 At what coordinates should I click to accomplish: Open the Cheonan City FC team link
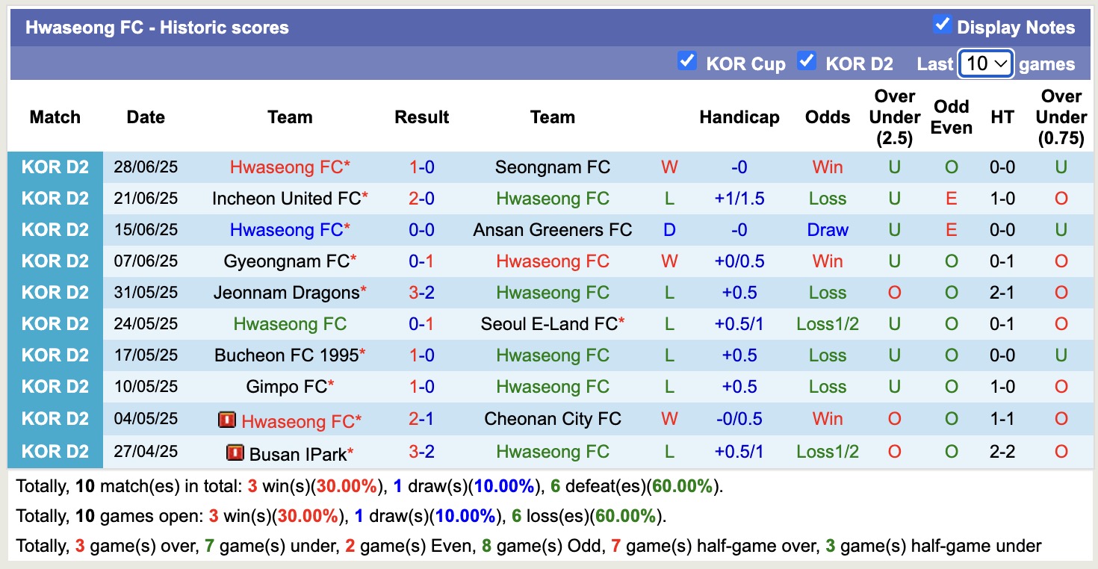552,418
